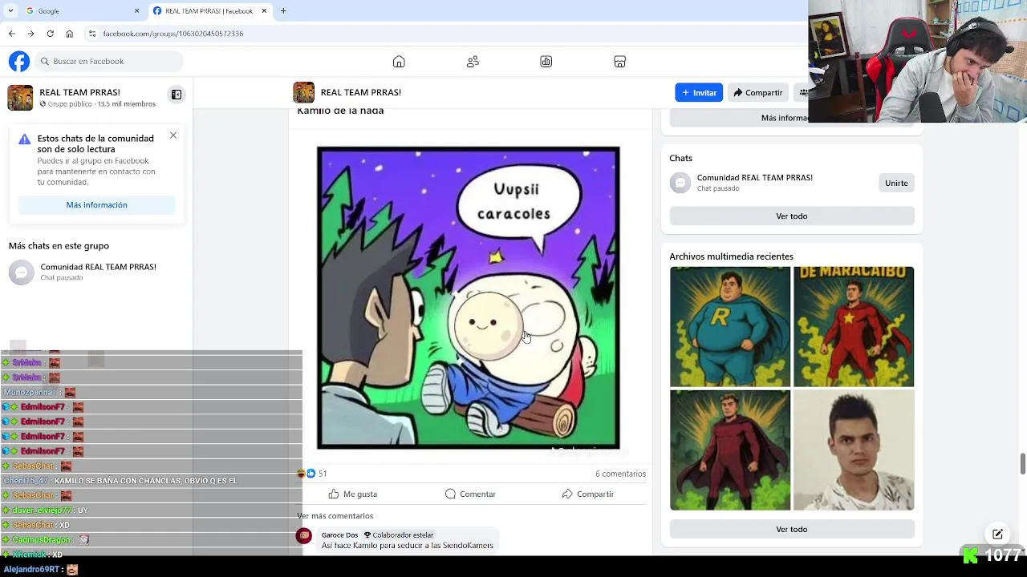Open a new browser tab
Viewport: 1027px width, 577px height.
point(283,11)
